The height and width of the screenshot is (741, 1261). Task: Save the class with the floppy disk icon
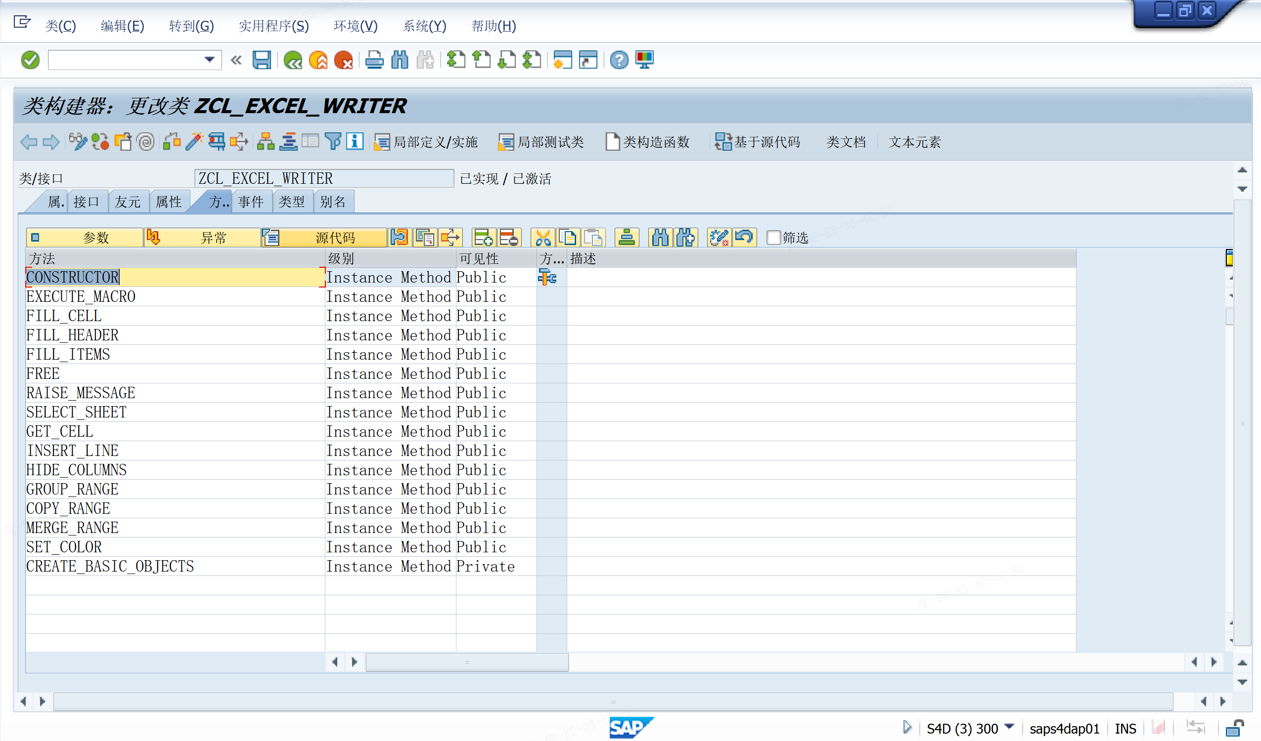coord(262,60)
